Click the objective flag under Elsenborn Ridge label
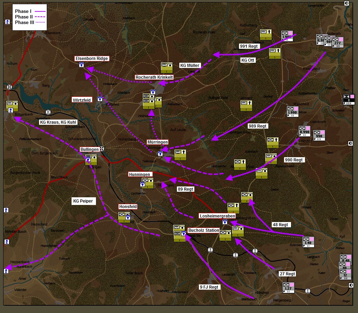358x313 pixels. click(82, 65)
